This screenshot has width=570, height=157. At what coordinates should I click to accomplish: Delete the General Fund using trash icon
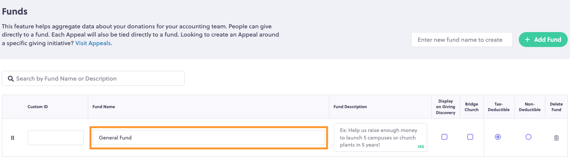coord(556,138)
